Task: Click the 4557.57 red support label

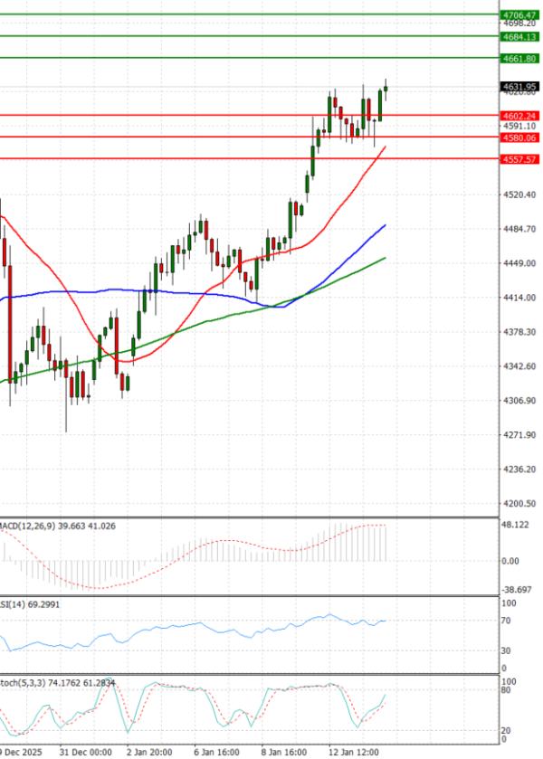Action: 519,159
